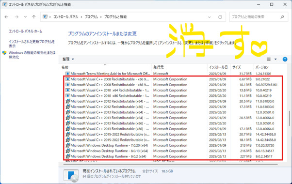The image size is (292, 184).
Task: Click version cell 14.42.34438.0 of 20.7 MB row
Action: click(x=266, y=135)
